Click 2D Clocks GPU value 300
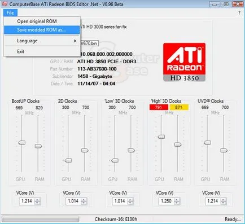 pos(65,107)
